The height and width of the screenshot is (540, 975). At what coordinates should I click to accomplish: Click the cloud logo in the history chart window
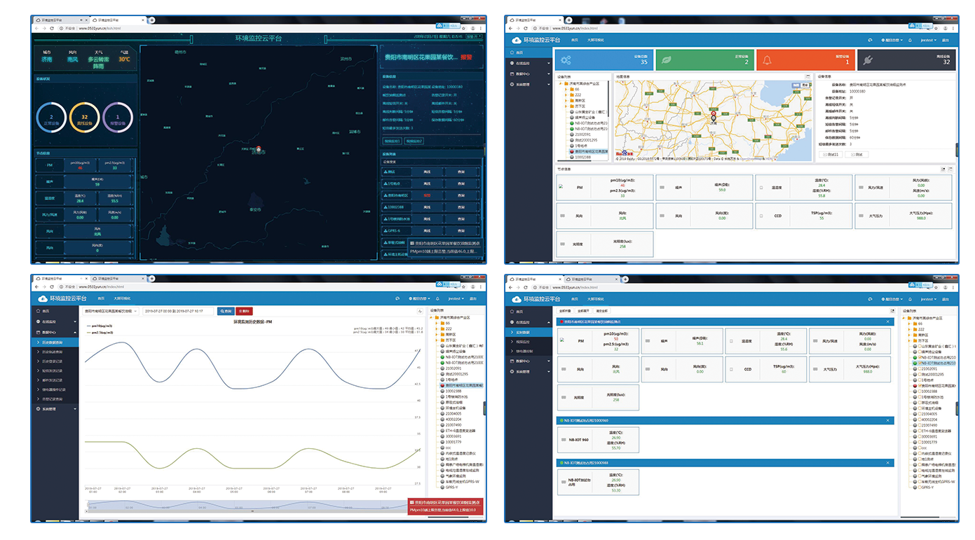coord(43,298)
